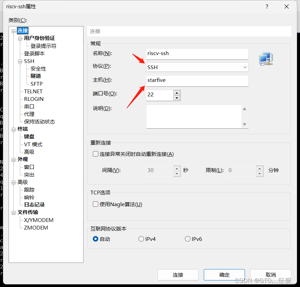Select 隧道 in the category tree
The image size is (300, 287).
click(x=35, y=76)
